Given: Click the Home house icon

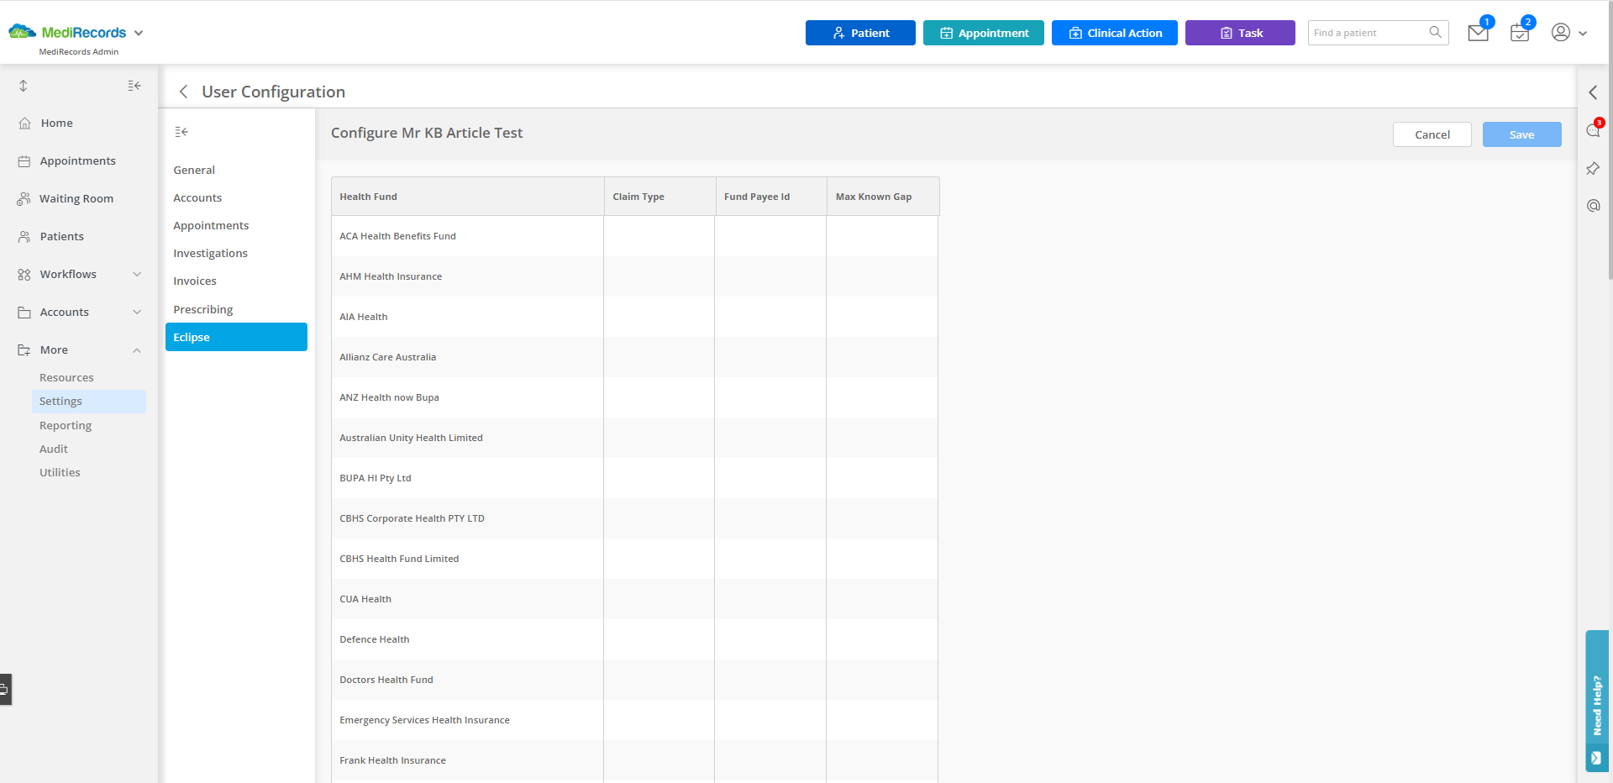Looking at the screenshot, I should [x=24, y=123].
